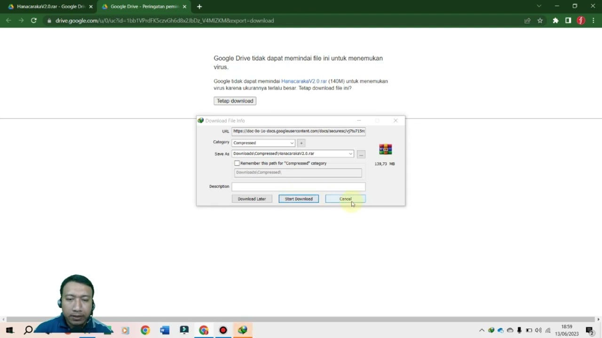The height and width of the screenshot is (338, 602).
Task: Open the Chrome profile avatar
Action: click(x=581, y=21)
